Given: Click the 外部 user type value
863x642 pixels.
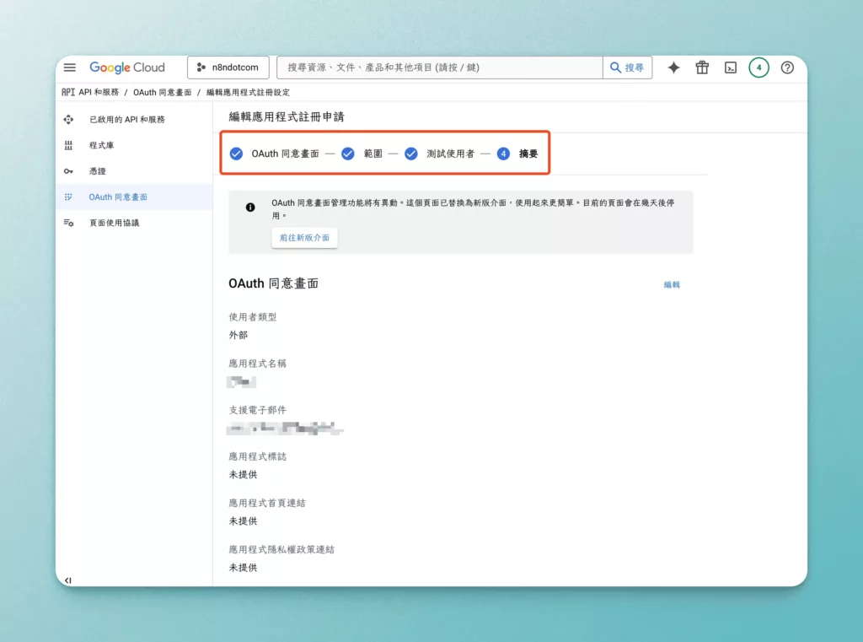Looking at the screenshot, I should pos(239,335).
